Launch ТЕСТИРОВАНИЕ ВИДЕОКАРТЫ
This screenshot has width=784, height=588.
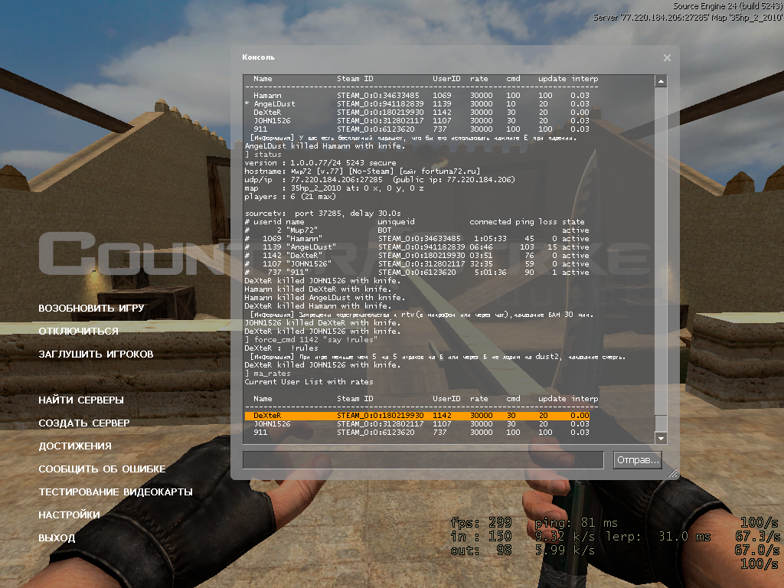click(116, 492)
